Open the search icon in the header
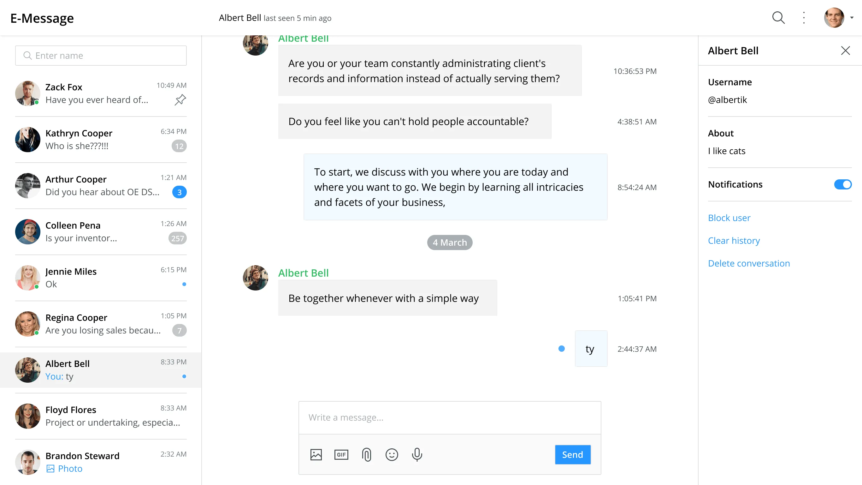This screenshot has height=485, width=862. pos(778,18)
